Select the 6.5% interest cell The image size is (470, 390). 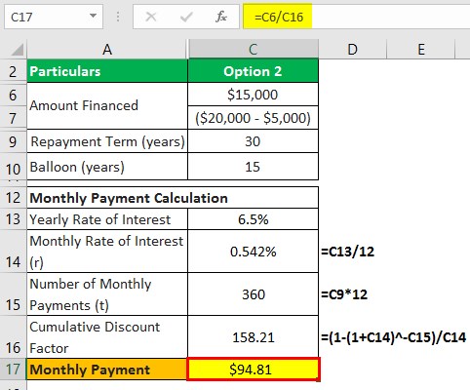[253, 219]
